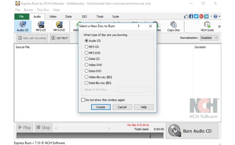The height and width of the screenshot is (145, 235).
Task: Open the File menu in menu bar
Action: pyautogui.click(x=18, y=10)
